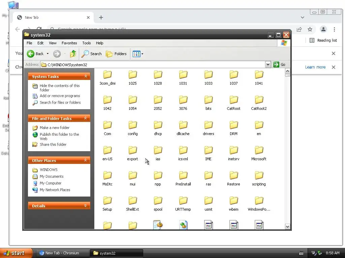Image resolution: width=345 pixels, height=258 pixels.
Task: Select the Microsoft folder
Action: point(259,154)
